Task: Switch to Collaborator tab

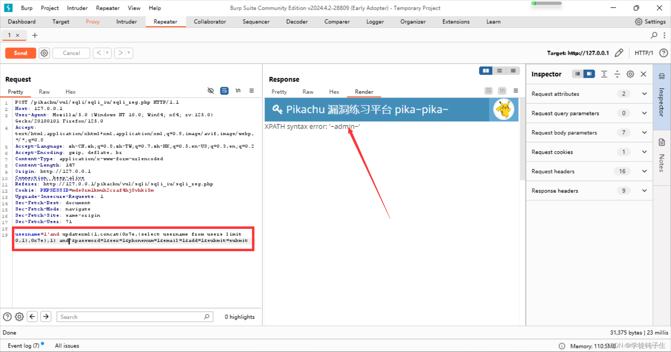Action: pyautogui.click(x=210, y=22)
